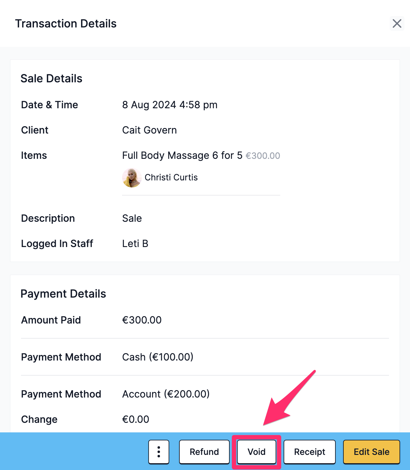Click the Transaction Details title
The height and width of the screenshot is (470, 410).
(66, 24)
